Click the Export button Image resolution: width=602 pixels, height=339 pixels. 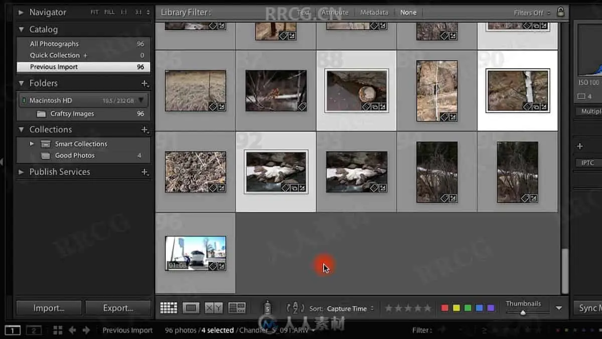(x=118, y=308)
